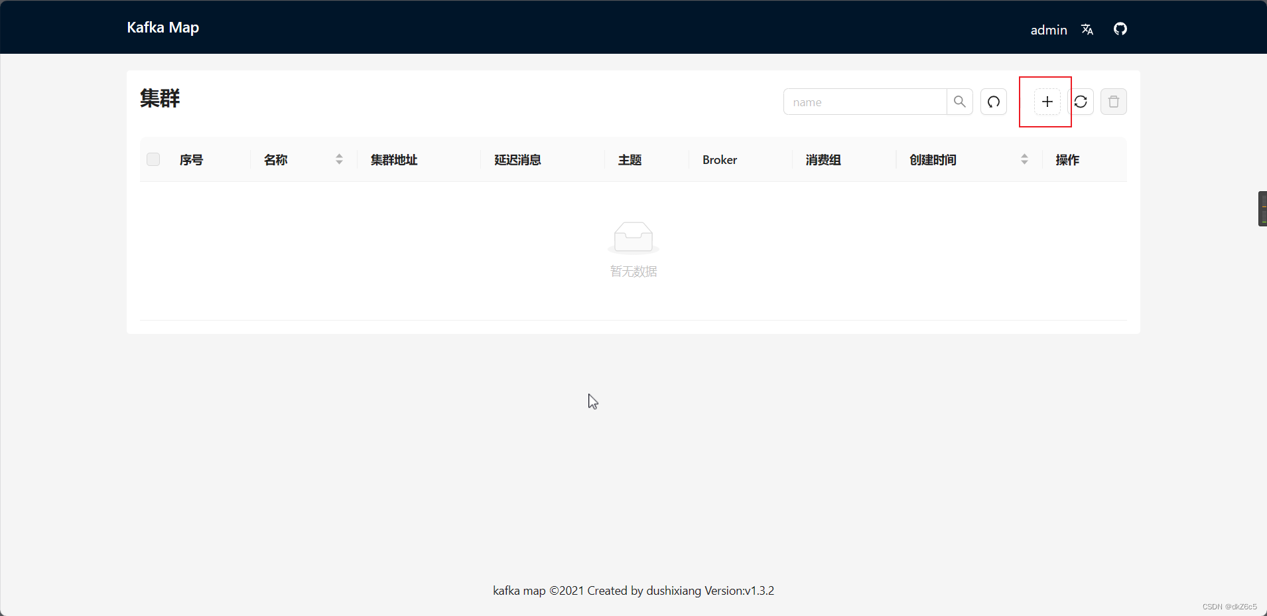Click the 主题 column header
The image size is (1267, 616).
click(630, 160)
